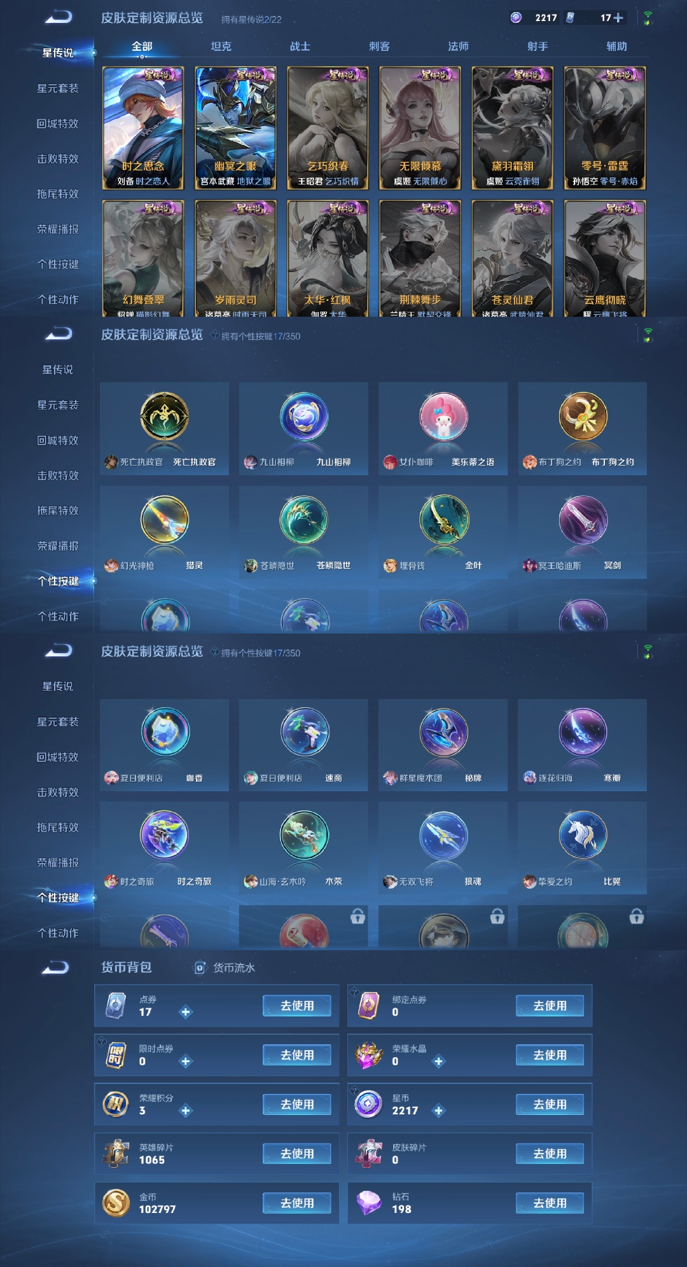This screenshot has width=687, height=1267.
Task: Click the plus beside 荣耀积分
Action: point(186,1111)
